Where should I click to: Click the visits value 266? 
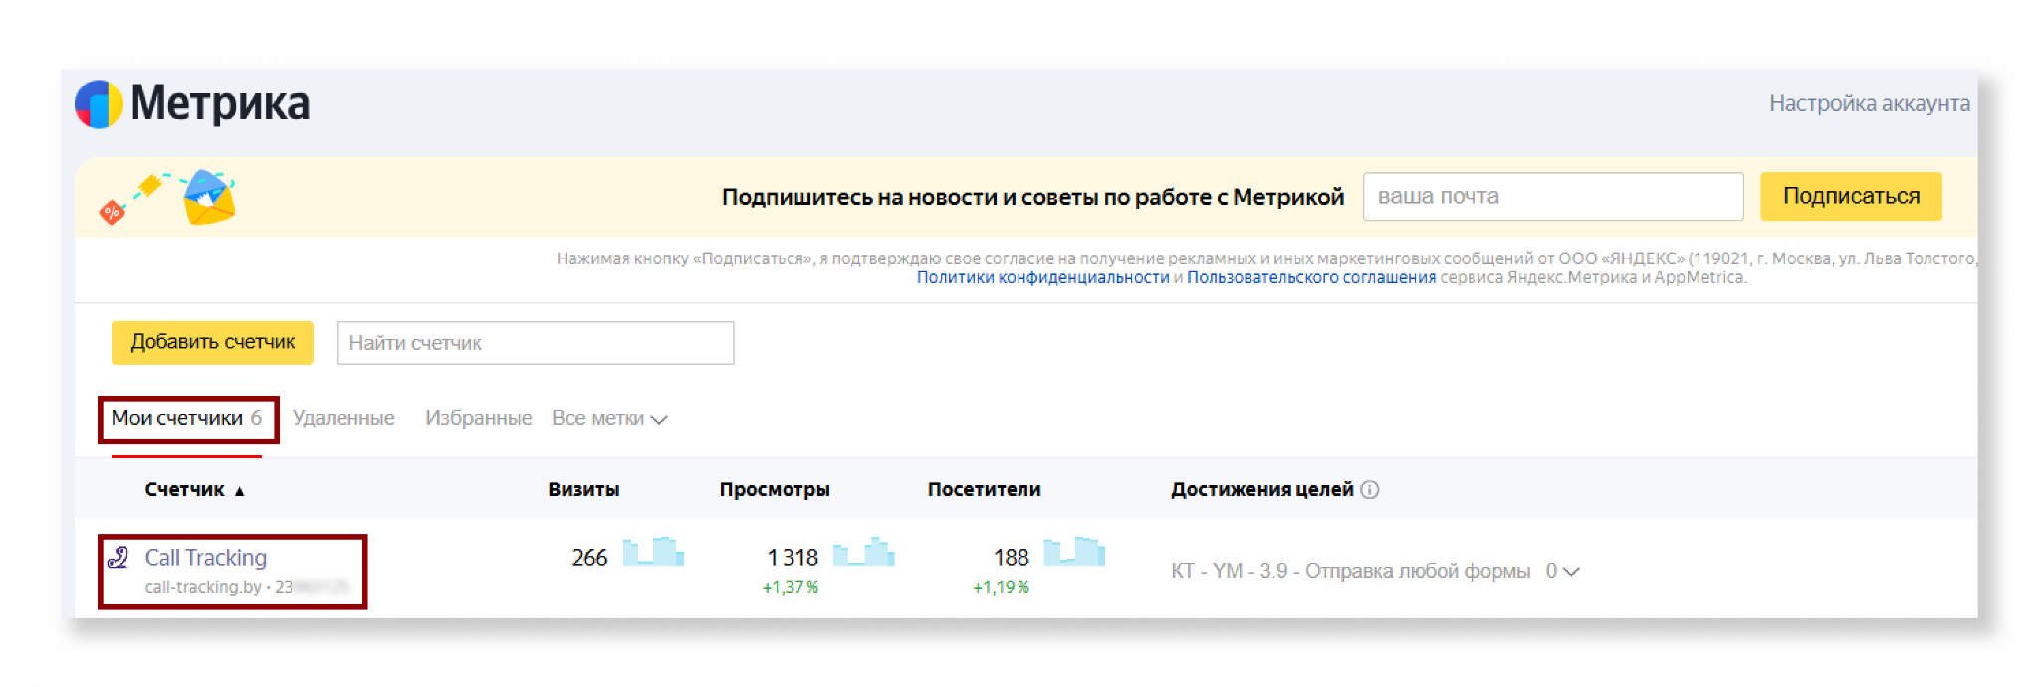point(589,558)
